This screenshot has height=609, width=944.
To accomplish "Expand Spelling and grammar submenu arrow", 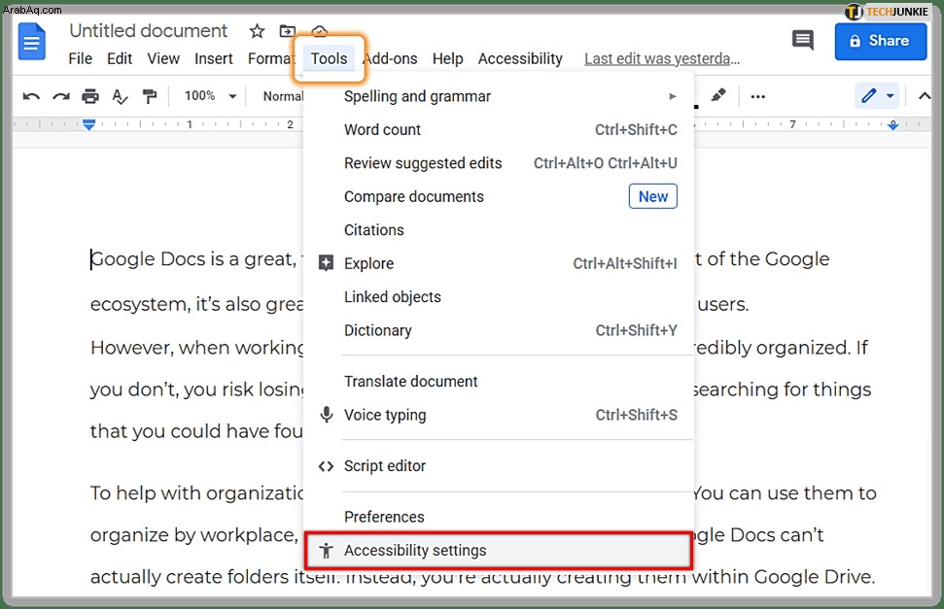I will tap(673, 96).
